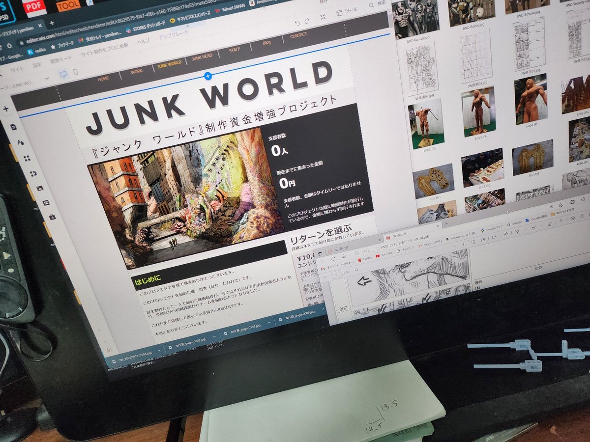Open the Add Elements plus tool in Wix sidebar

coord(6,109)
